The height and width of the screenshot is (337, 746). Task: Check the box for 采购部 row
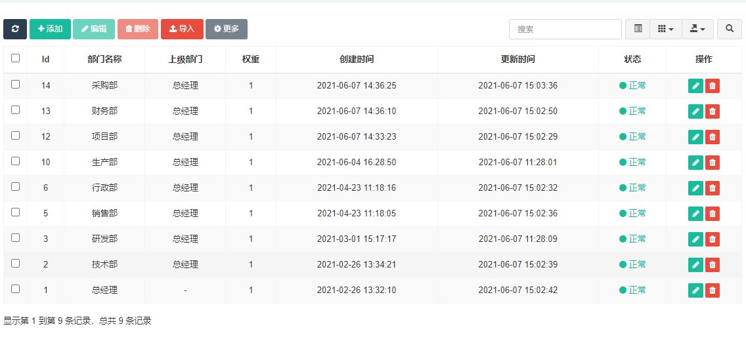point(15,84)
